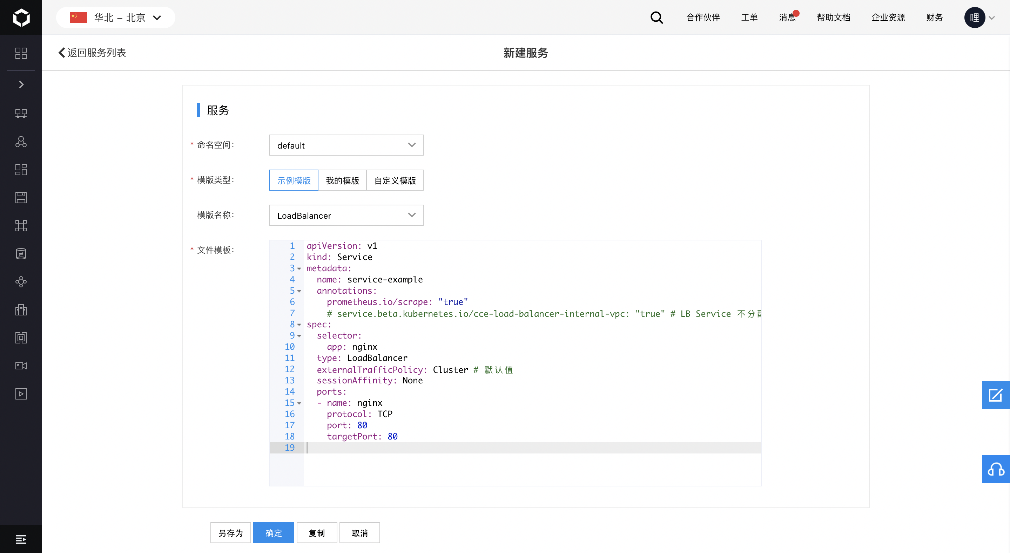1010x553 pixels.
Task: Open the 命名空间 dropdown showing default
Action: pos(346,145)
